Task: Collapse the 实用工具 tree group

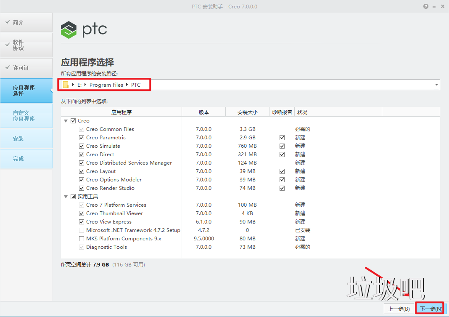Action: point(66,197)
